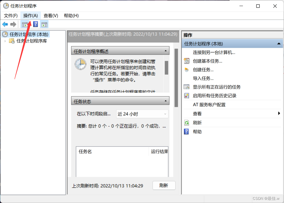Click 导入任务... action link
The height and width of the screenshot is (203, 284).
coord(203,78)
